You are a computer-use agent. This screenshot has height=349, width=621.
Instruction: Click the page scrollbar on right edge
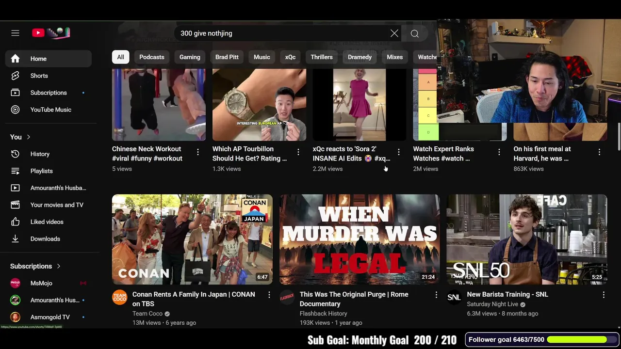[619, 137]
